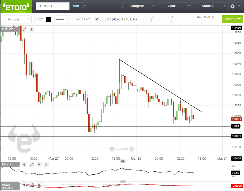Image resolution: width=244 pixels, height=191 pixels.
Task: Open the Horizontal drawing tool dropdown
Action: pos(29,19)
